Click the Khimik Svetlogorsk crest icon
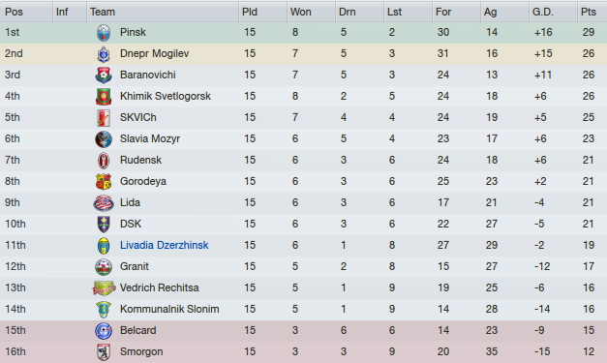607x363 pixels. [x=104, y=97]
